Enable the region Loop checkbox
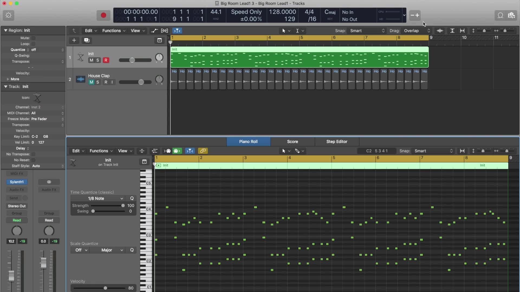 (33, 44)
